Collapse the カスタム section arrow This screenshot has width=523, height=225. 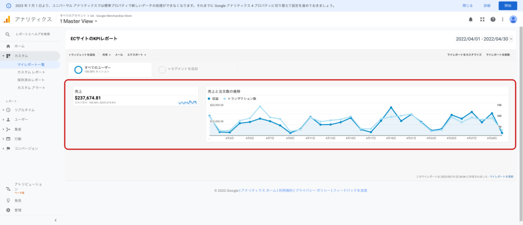click(x=4, y=56)
